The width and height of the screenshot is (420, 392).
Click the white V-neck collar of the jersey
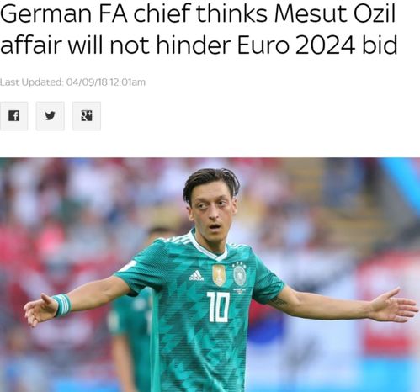click(x=210, y=246)
